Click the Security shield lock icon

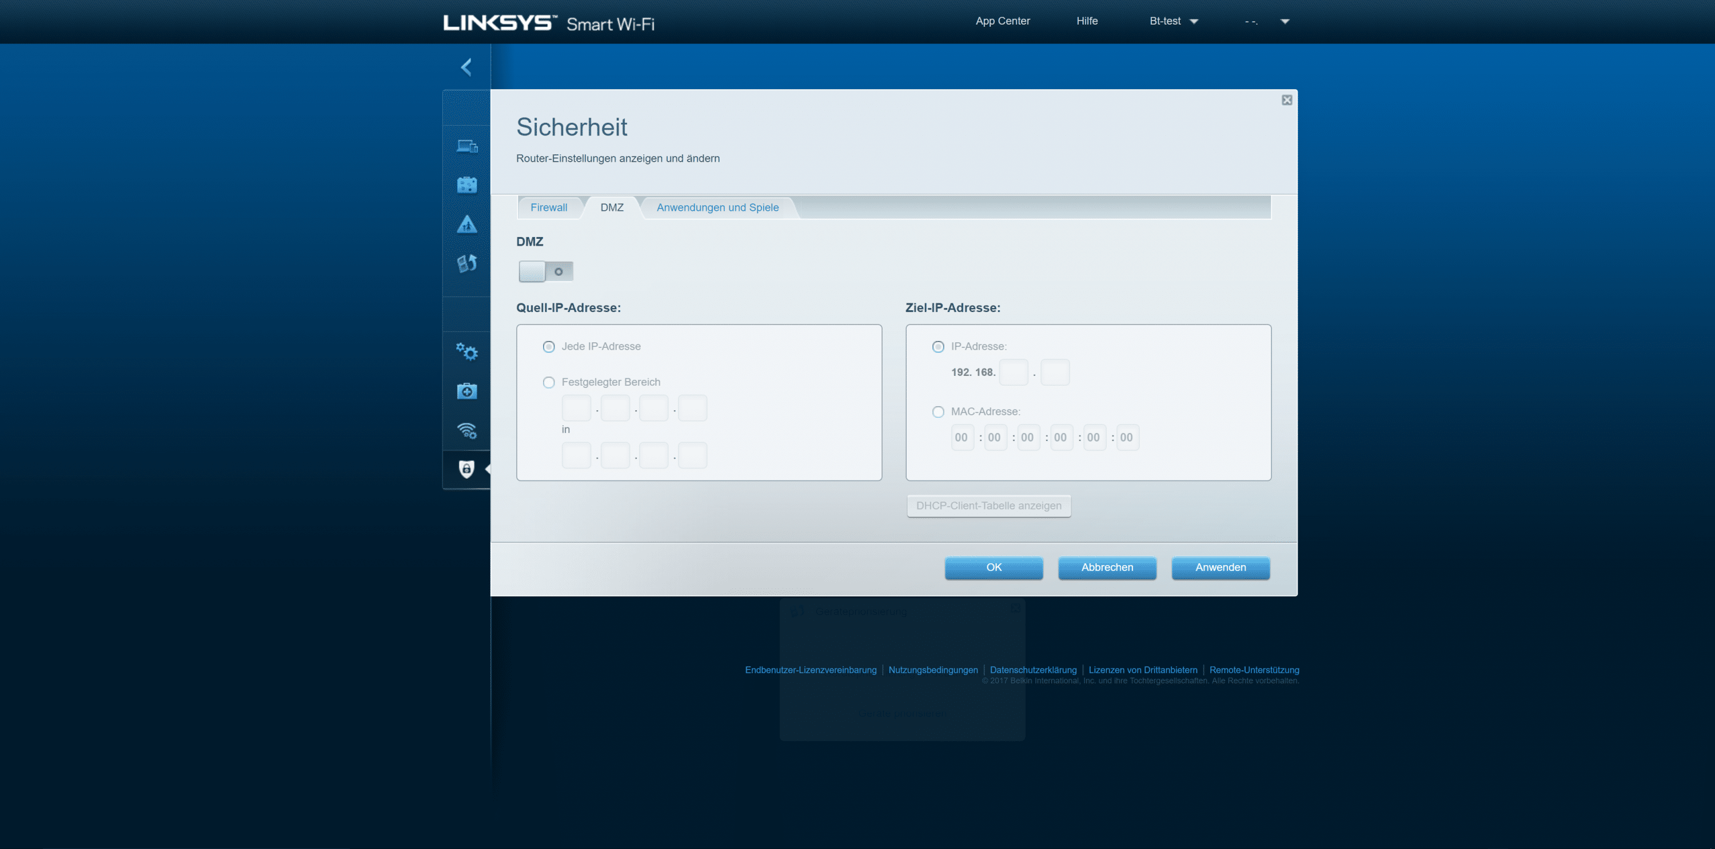[466, 469]
